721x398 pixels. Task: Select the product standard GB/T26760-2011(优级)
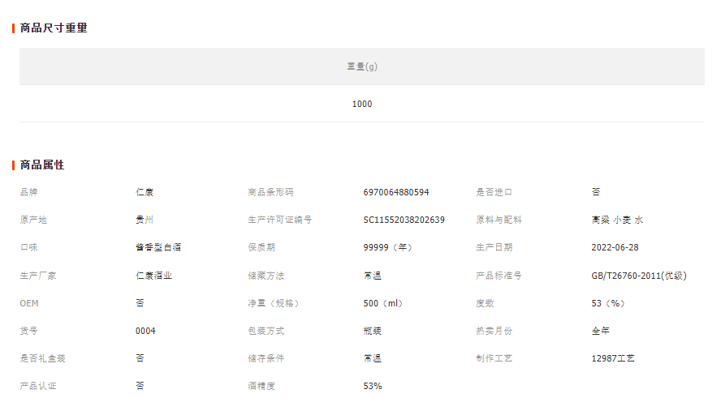pyautogui.click(x=639, y=276)
